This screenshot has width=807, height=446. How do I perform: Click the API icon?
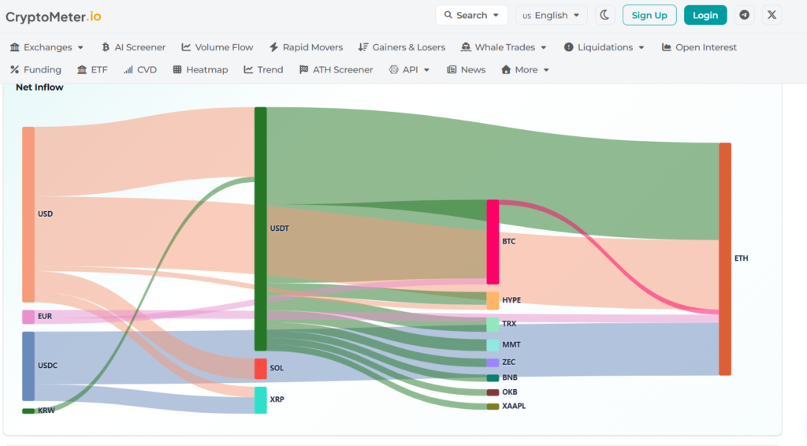[x=394, y=69]
